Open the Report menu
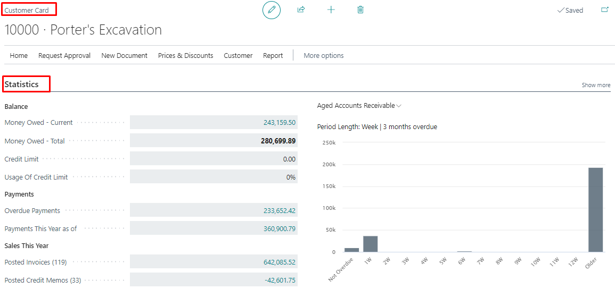615x289 pixels. click(x=273, y=55)
